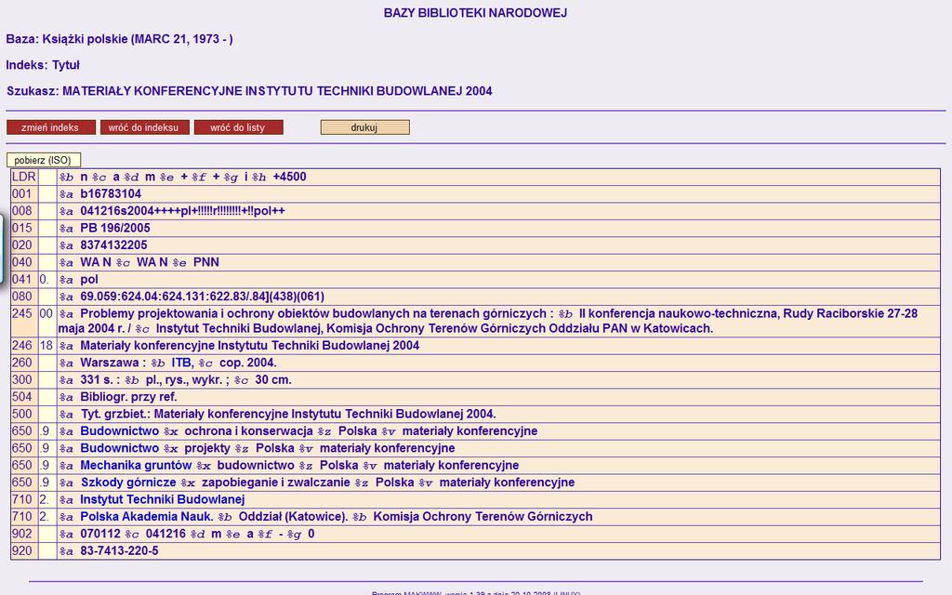The height and width of the screenshot is (595, 952).
Task: Click UDC number in field 080
Action: click(202, 297)
